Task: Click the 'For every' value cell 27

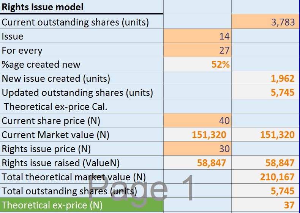Action: pos(197,50)
